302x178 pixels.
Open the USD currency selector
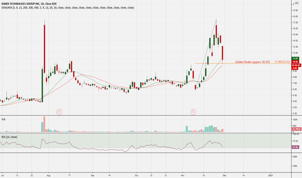click(x=296, y=3)
